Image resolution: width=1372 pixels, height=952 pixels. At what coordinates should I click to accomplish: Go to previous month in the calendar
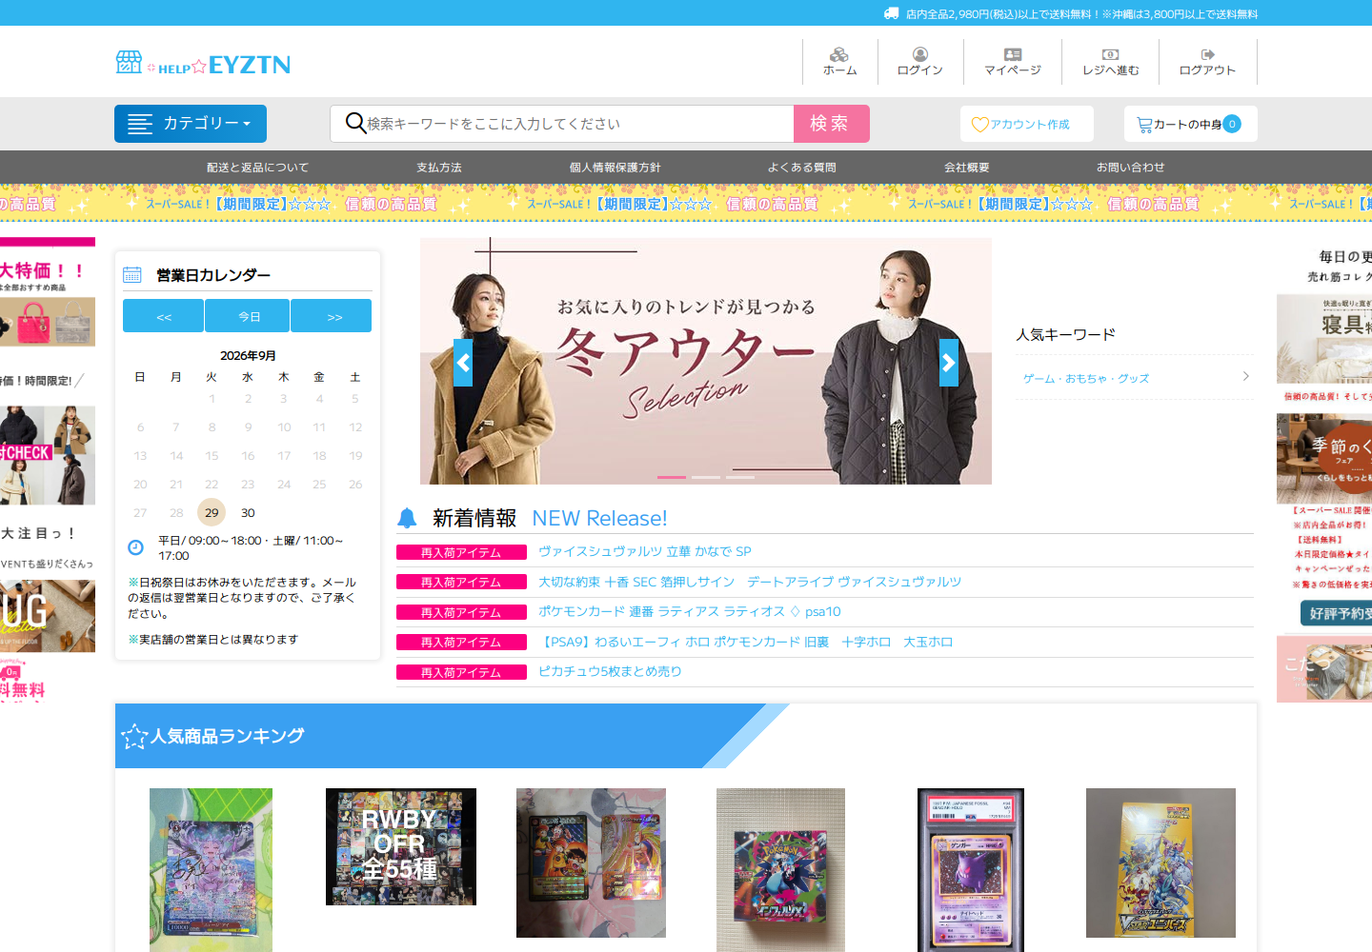163,316
